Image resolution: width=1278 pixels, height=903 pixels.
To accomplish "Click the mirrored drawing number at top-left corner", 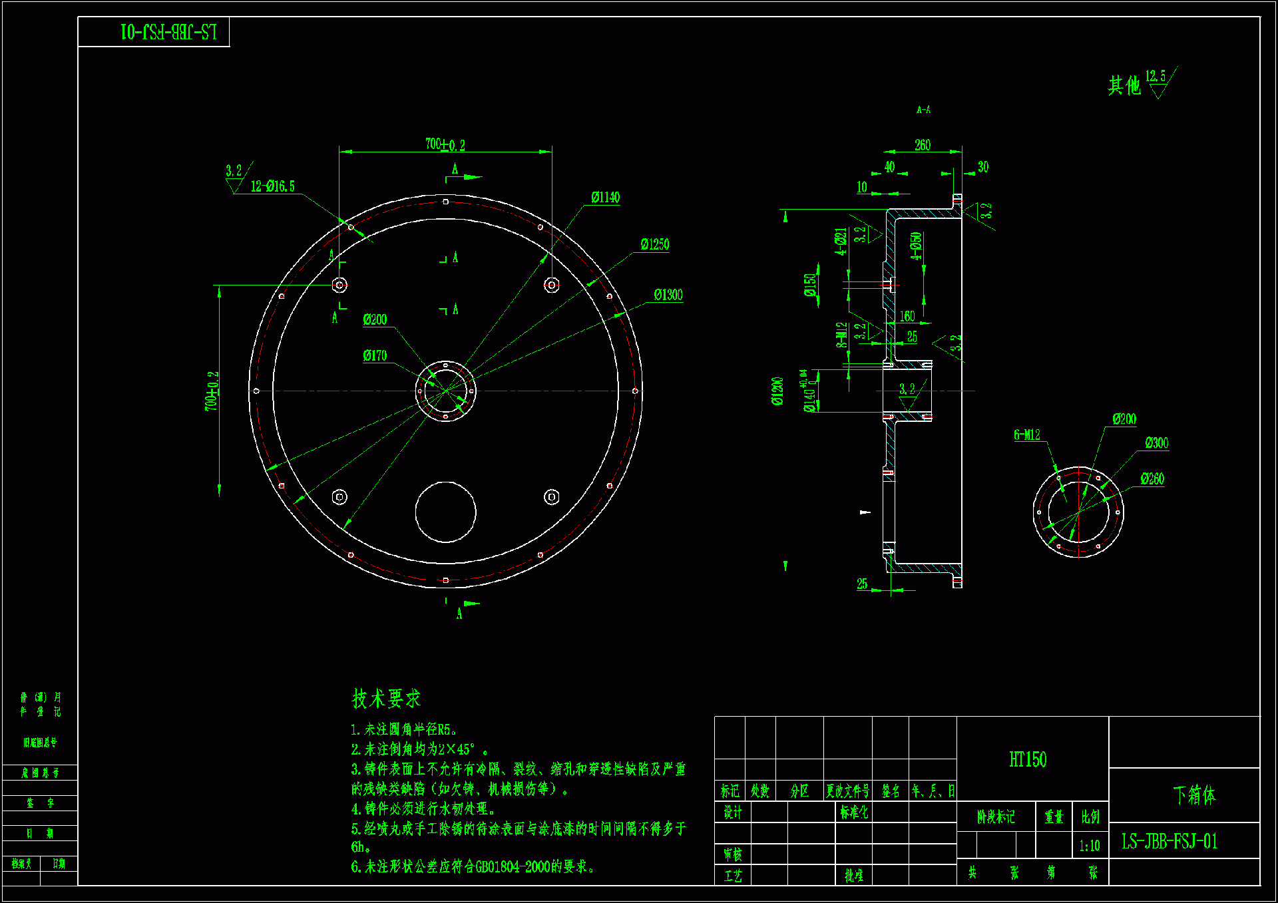I will click(x=169, y=32).
